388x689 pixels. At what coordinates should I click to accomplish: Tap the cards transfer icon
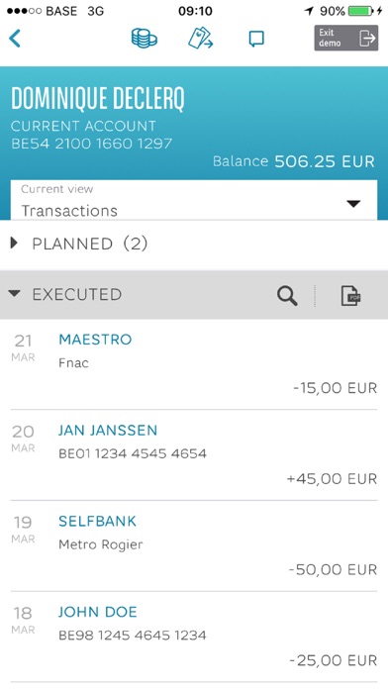200,39
